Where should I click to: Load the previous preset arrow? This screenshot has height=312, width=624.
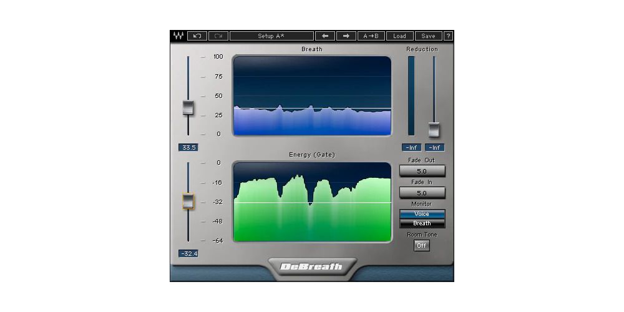click(x=325, y=36)
